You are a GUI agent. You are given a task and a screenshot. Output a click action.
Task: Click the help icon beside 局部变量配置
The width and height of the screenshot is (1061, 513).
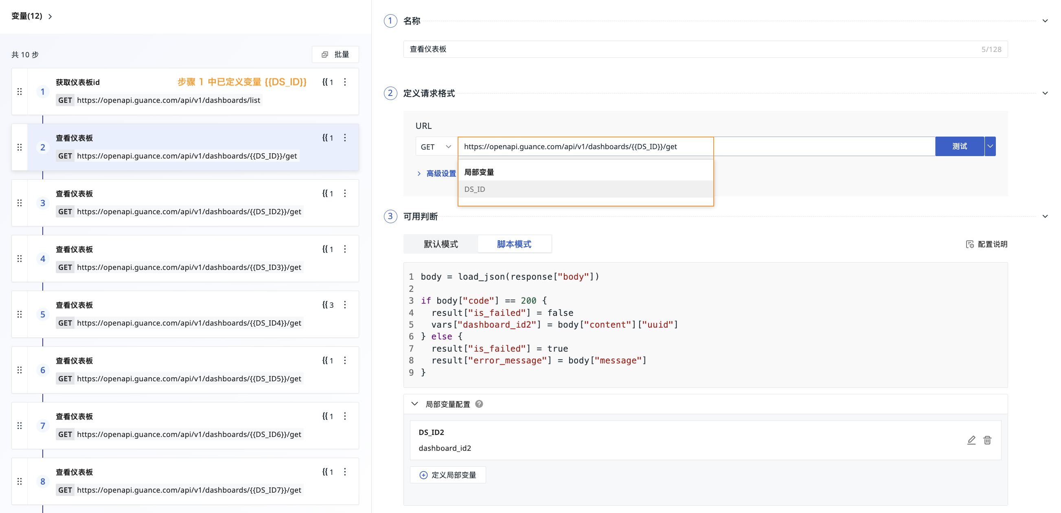pos(479,404)
